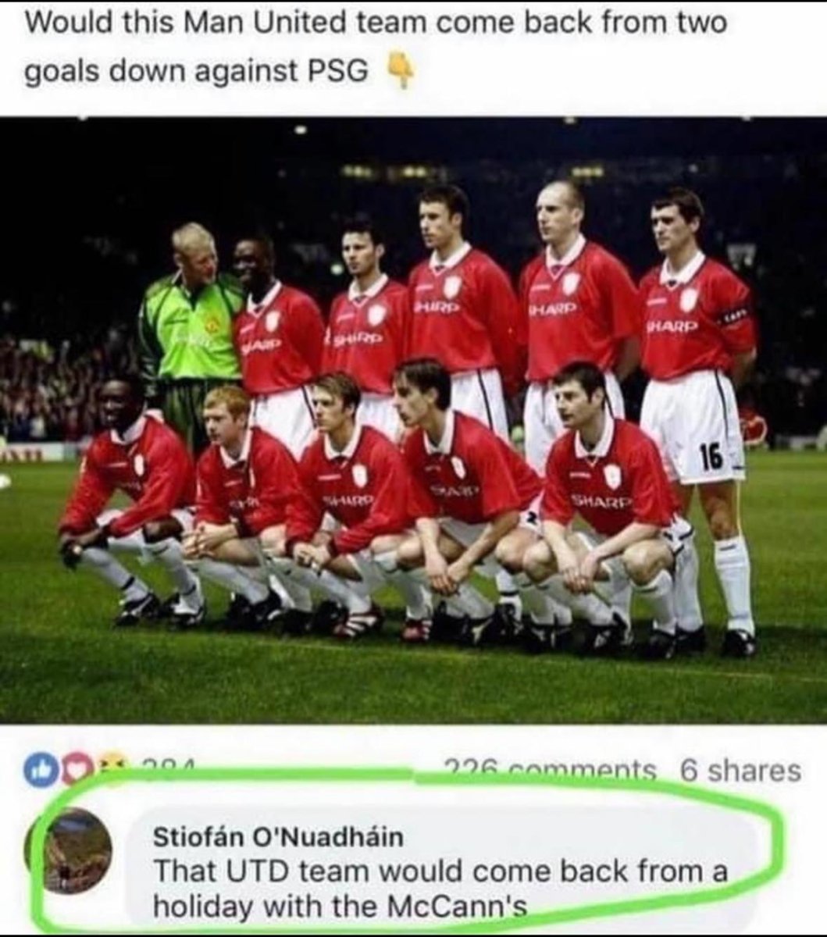Open the 6 shares link
Viewport: 827px width, 937px height.
click(740, 771)
